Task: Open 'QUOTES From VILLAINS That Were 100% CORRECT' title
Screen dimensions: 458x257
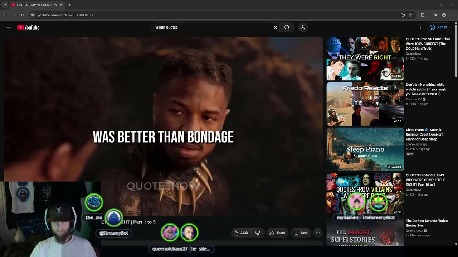Action: (x=428, y=44)
